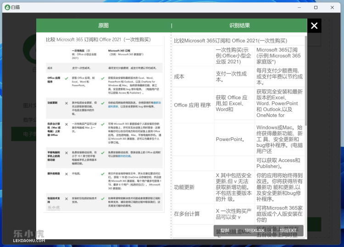Viewport: 344px width, 247px height.
Task: Select the 功能更新 row label
Action: 193,187
